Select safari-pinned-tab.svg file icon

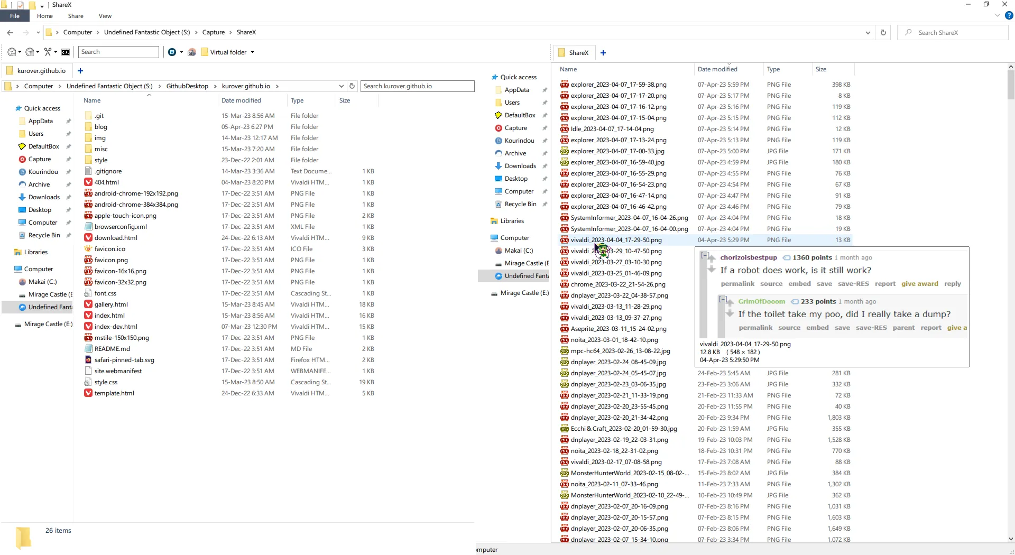point(88,360)
